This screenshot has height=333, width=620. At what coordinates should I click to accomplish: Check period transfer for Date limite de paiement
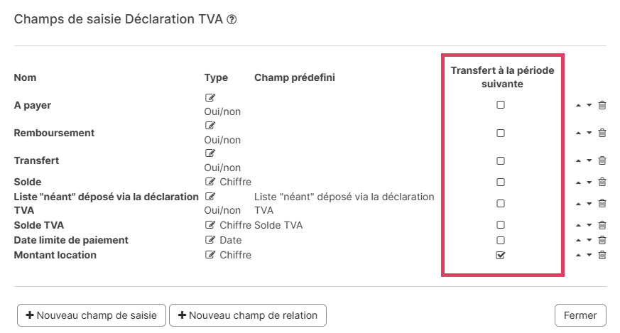(501, 240)
